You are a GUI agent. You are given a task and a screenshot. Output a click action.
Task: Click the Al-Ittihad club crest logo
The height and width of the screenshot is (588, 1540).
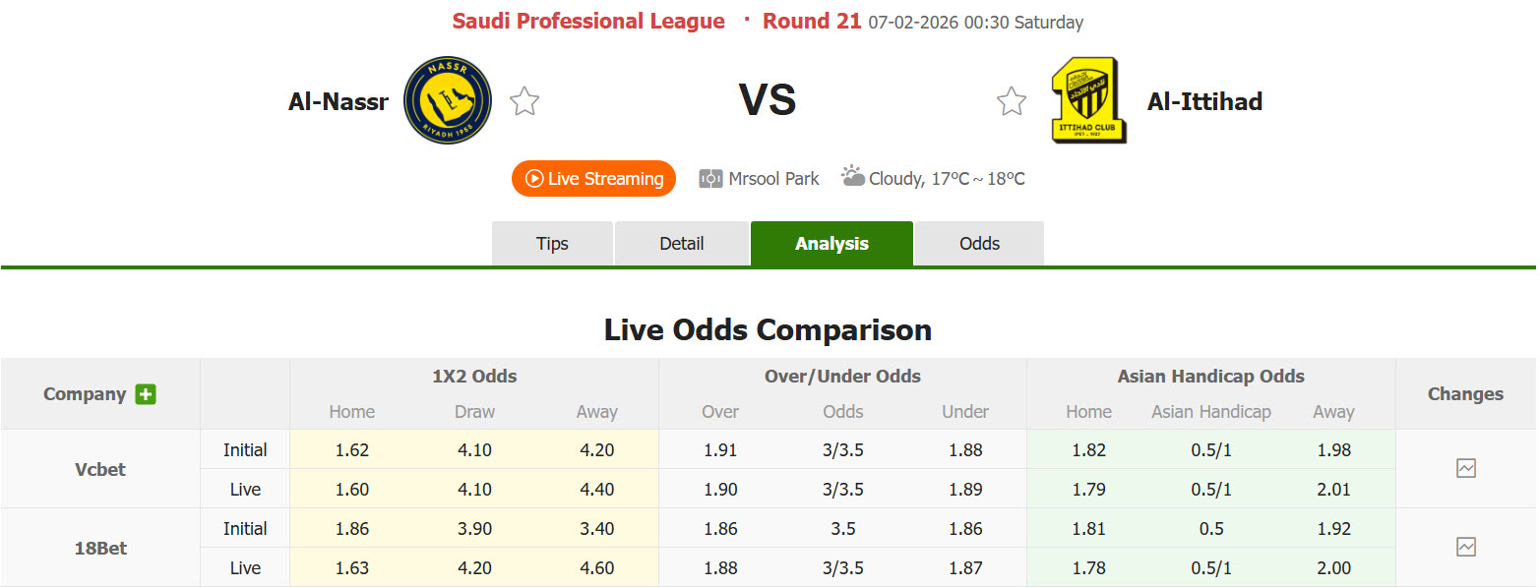pyautogui.click(x=1088, y=99)
